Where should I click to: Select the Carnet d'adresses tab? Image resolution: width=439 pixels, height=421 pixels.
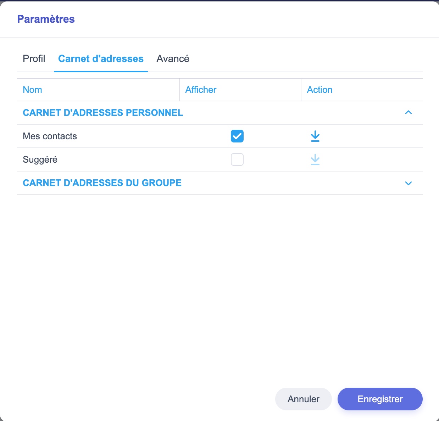[101, 59]
